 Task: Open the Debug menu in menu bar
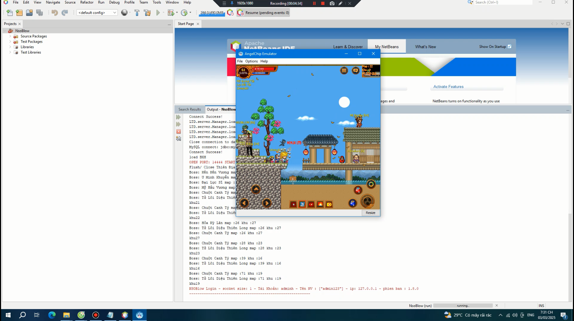(x=114, y=2)
